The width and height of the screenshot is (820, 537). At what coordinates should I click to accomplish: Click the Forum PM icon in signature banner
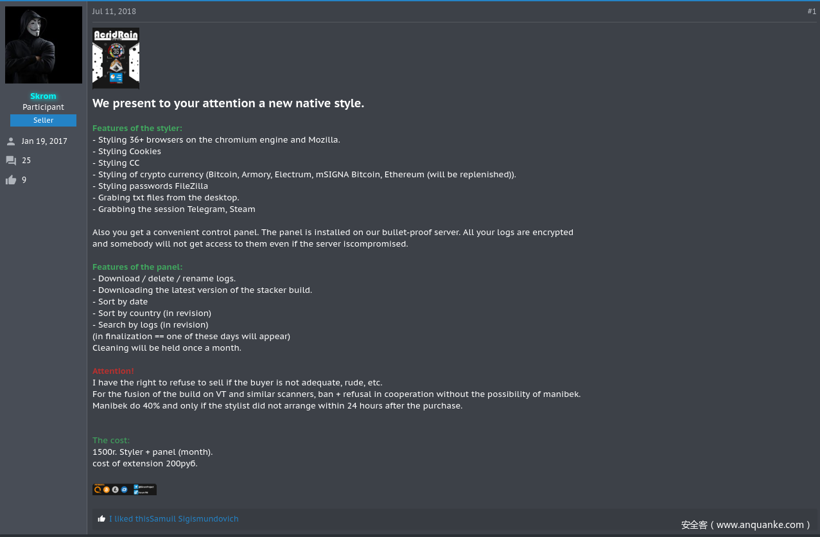136,493
